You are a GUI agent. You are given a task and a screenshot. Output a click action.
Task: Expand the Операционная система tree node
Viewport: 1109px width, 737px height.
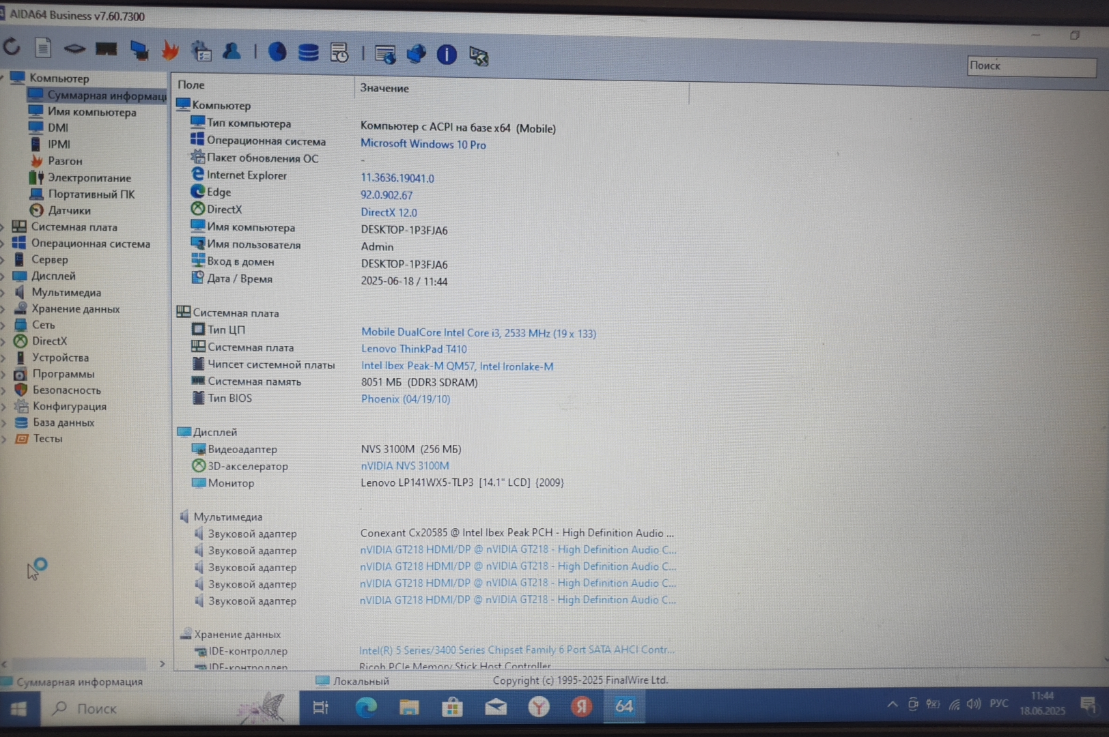pos(3,243)
